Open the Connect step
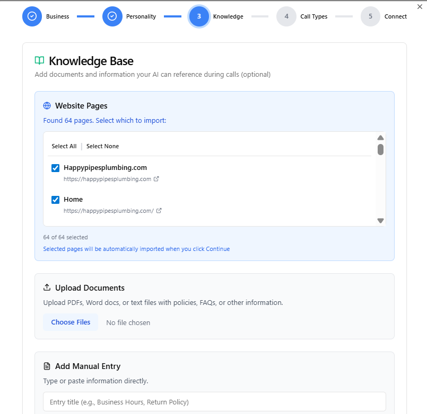 [370, 16]
